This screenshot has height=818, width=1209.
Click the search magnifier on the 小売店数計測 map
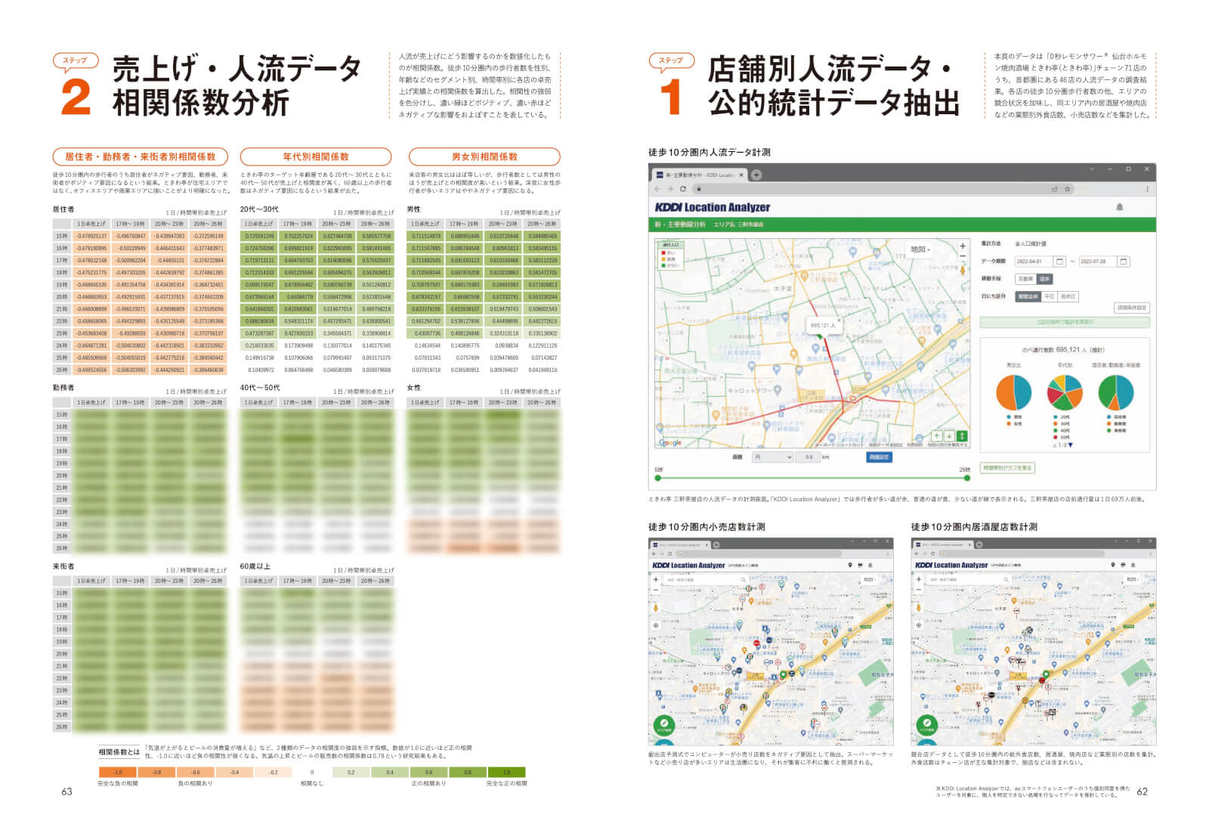pos(744,580)
